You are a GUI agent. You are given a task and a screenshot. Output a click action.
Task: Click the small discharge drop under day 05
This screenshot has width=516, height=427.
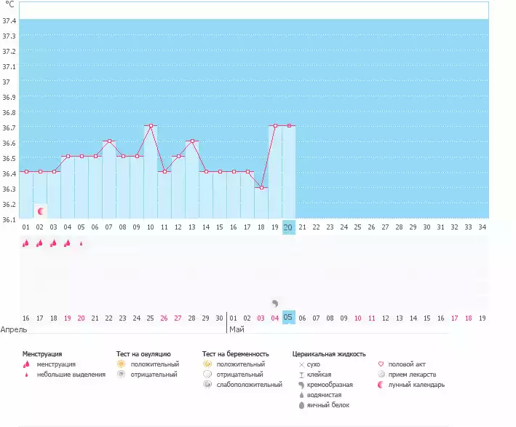point(81,244)
